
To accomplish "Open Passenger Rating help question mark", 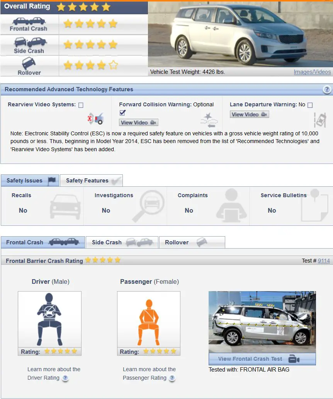I will [172, 378].
